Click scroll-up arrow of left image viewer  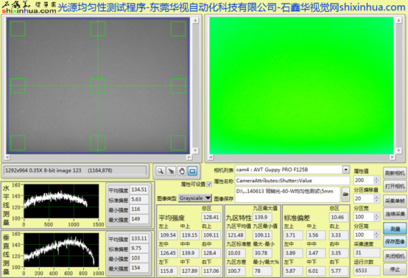pos(195,21)
